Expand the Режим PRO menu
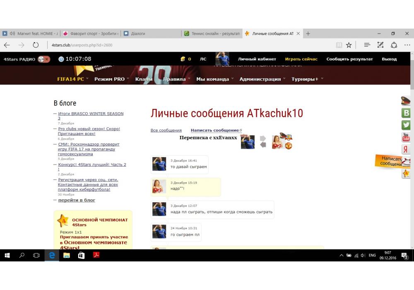This screenshot has width=414, height=290. [x=111, y=79]
